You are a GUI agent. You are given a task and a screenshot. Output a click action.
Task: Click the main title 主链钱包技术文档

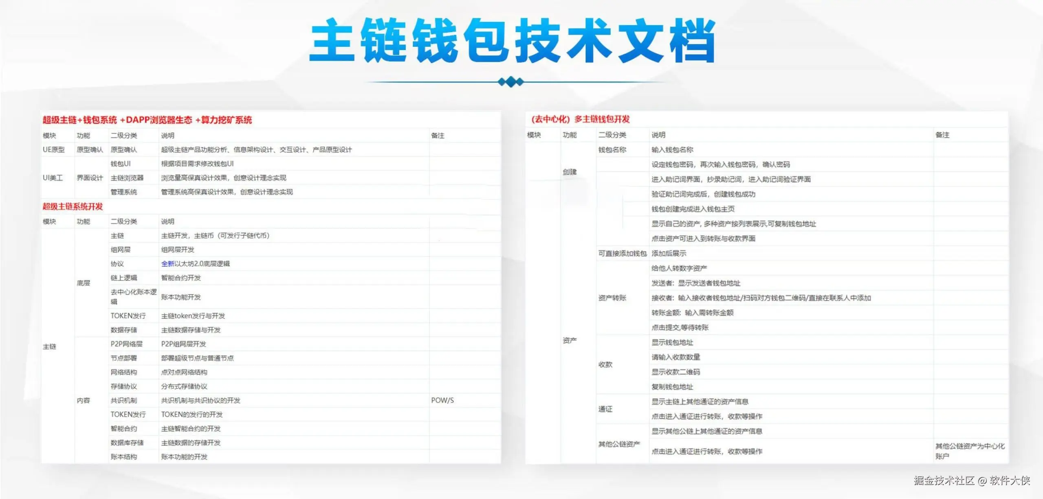point(512,41)
